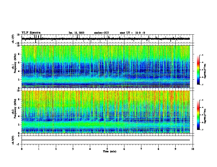This screenshot has height=167, width=217.
Task: Click the "Time (min)" axis label
Action: 110,151
